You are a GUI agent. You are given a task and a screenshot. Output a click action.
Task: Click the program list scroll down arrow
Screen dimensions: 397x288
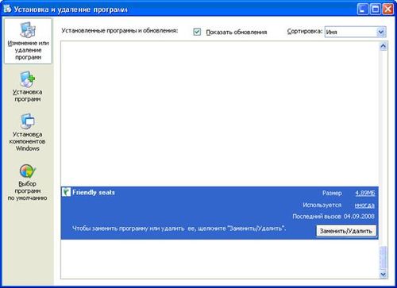pos(383,275)
